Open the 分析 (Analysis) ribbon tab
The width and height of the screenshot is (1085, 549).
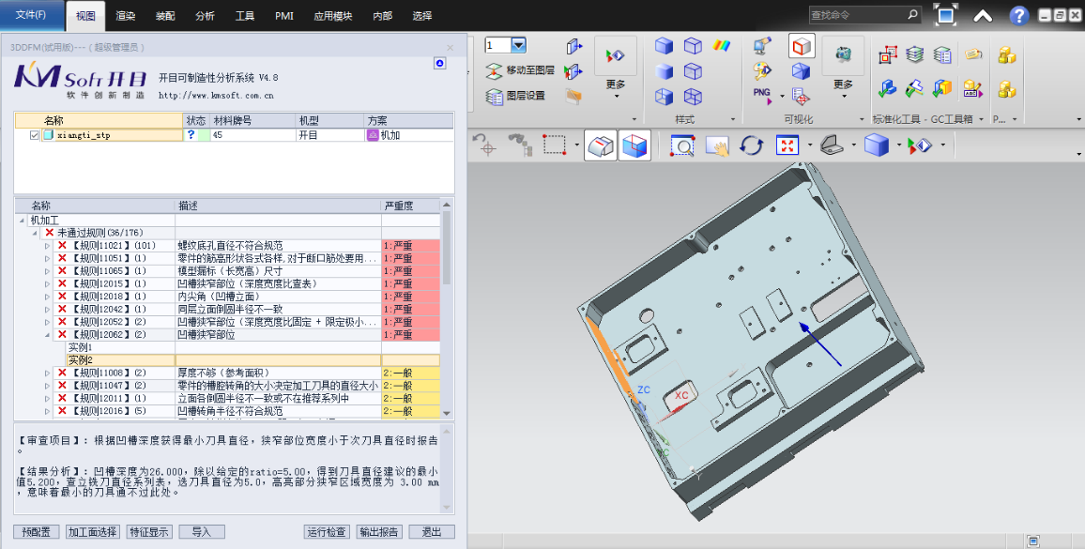(205, 16)
